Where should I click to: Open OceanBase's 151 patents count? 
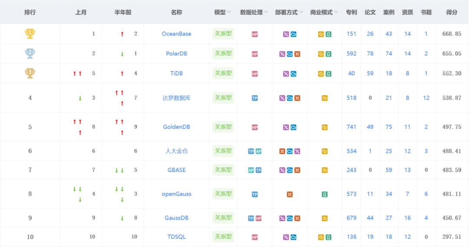point(351,34)
